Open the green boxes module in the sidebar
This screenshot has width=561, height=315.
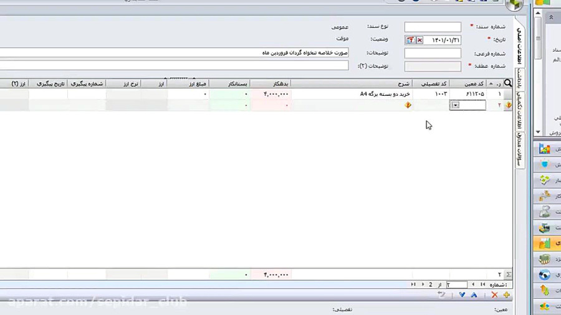[x=545, y=181]
